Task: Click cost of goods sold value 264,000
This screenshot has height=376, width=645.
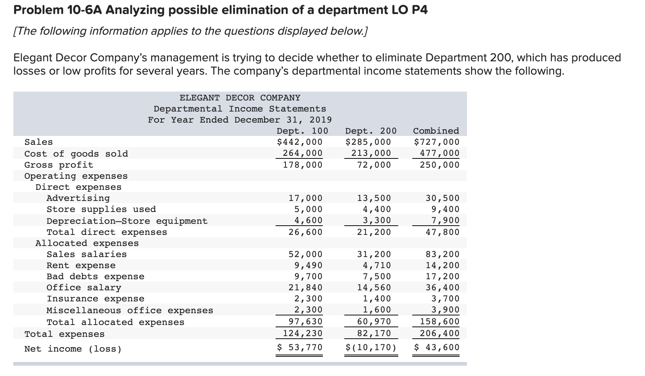Action: pos(302,153)
